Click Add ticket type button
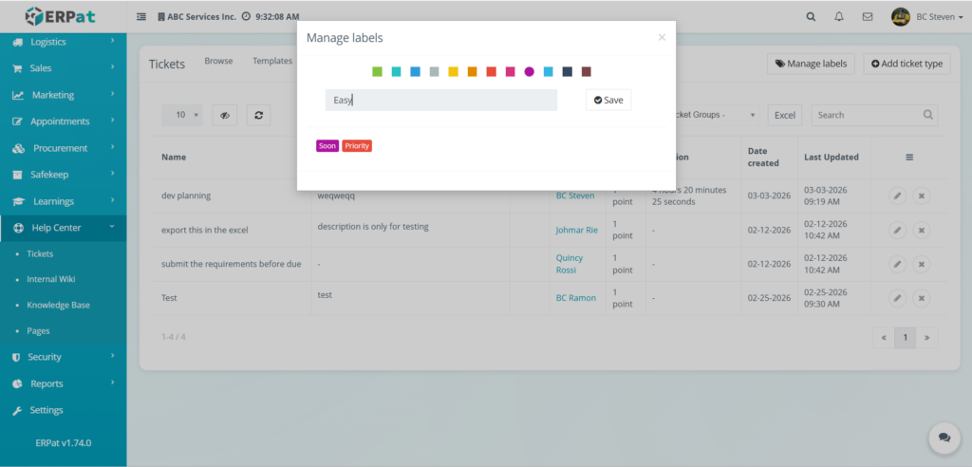The height and width of the screenshot is (467, 972). click(x=907, y=64)
